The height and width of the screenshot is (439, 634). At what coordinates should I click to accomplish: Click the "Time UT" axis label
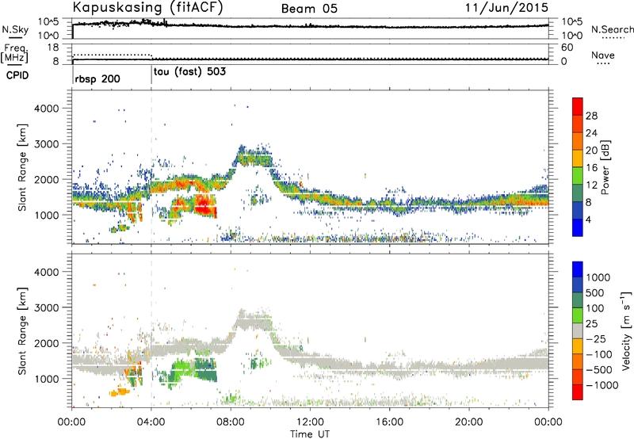[310, 434]
